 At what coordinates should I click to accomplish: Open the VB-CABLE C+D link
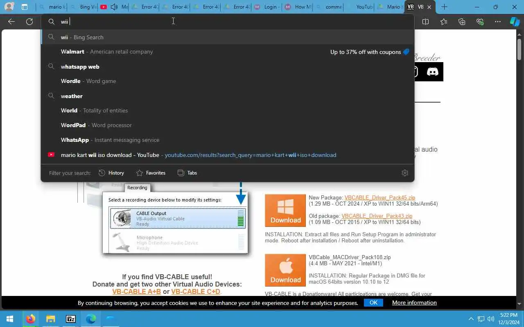196,291
